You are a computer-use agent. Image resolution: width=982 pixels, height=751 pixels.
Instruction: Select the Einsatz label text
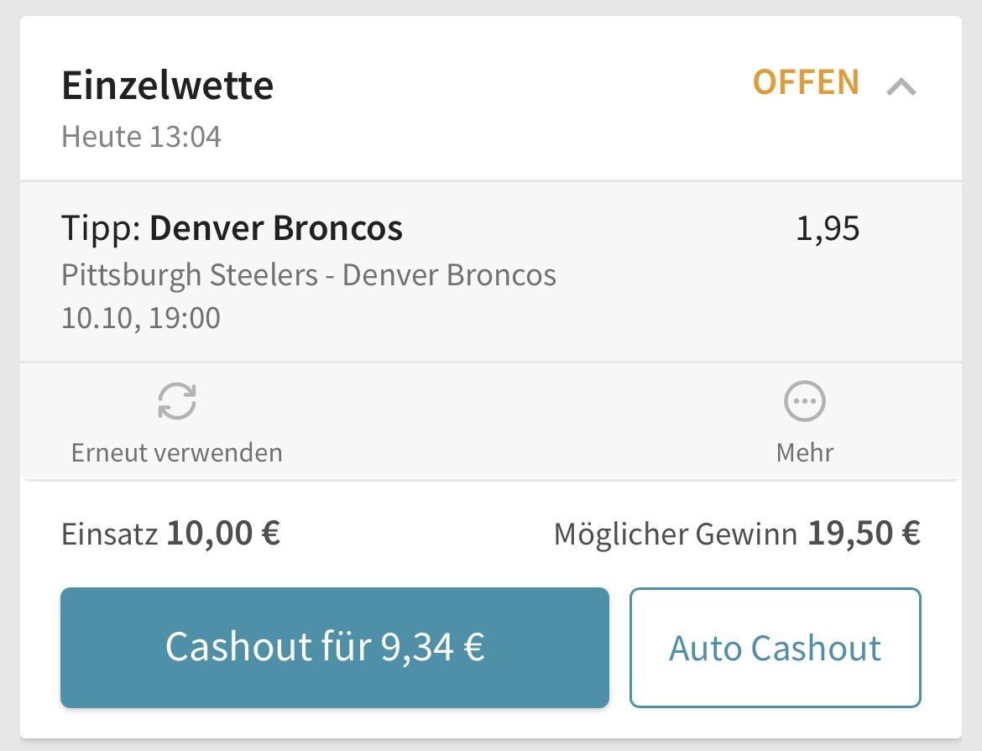(x=110, y=535)
